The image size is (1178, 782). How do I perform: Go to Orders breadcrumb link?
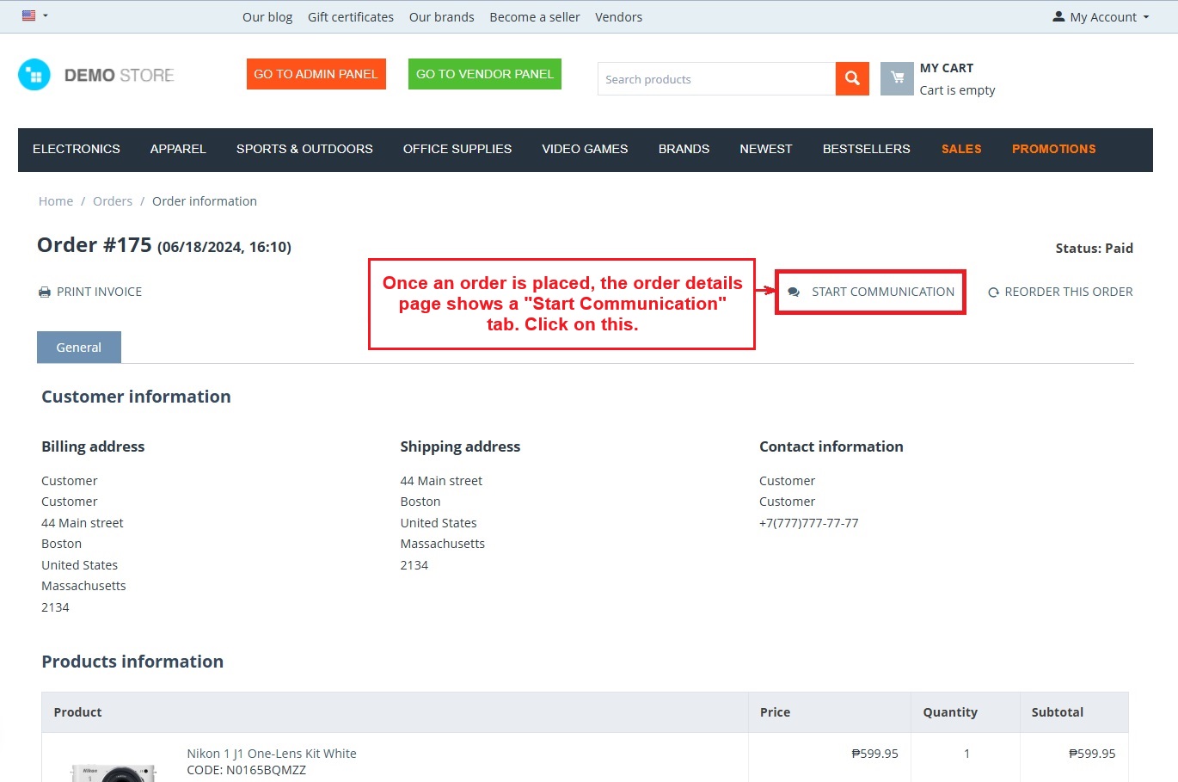(113, 201)
